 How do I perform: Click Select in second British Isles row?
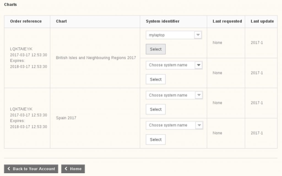point(156,79)
